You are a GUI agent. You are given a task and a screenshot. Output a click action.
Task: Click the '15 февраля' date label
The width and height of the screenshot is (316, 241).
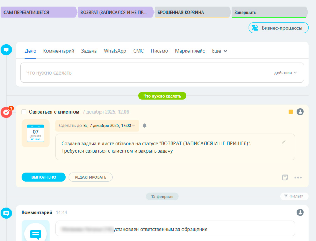162,197
